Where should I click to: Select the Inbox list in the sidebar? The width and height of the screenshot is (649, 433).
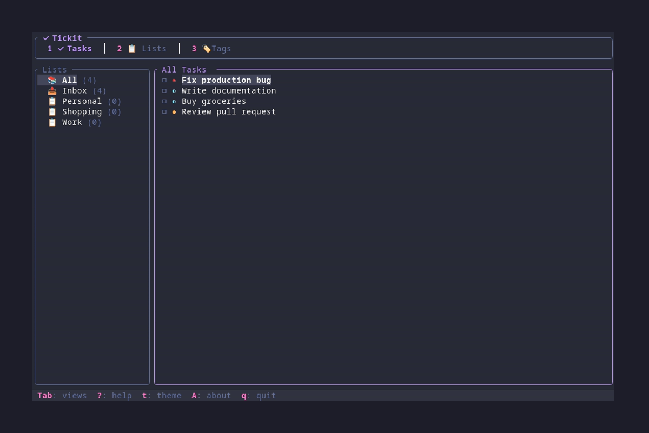click(75, 90)
